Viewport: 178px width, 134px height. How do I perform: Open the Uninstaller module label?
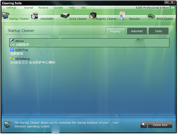pyautogui.click(x=47, y=19)
